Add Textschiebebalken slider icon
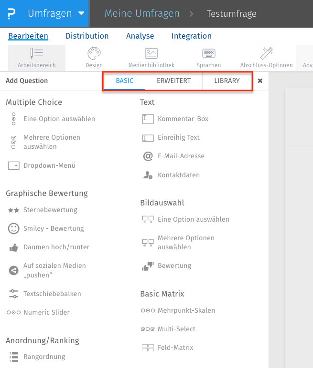Viewport: 313px width, 368px height. (x=14, y=294)
